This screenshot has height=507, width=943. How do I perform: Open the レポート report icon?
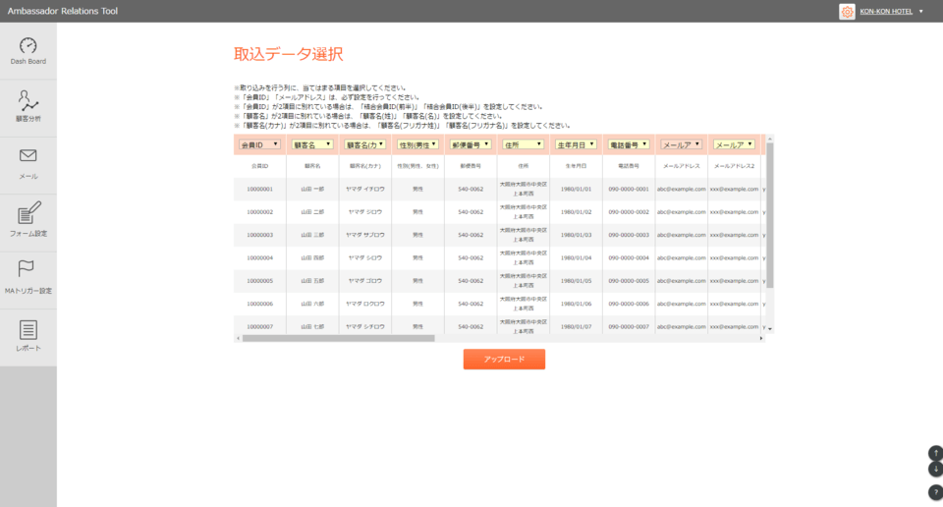pyautogui.click(x=28, y=330)
